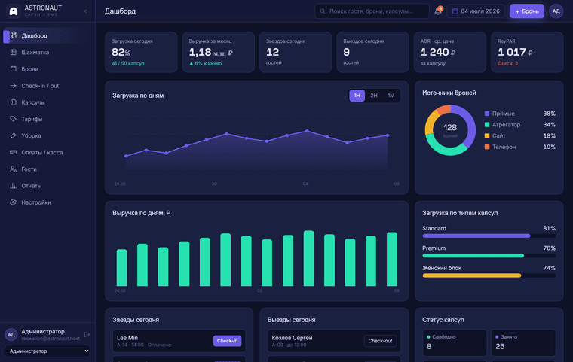Click Check-in button for Lee Min
Image resolution: width=573 pixels, height=362 pixels.
[x=227, y=341]
